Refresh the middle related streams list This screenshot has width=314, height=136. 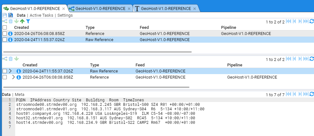311,59
